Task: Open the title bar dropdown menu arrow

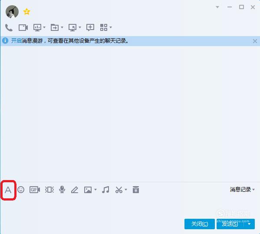Action: click(217, 7)
